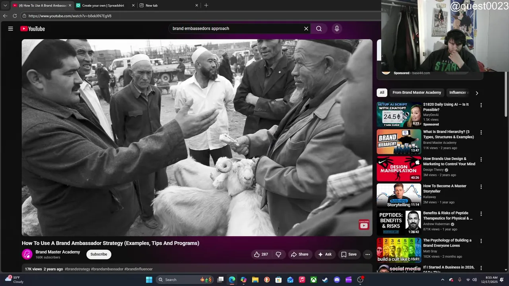The image size is (509, 286).
Task: Open more actions ellipsis beside Save
Action: (367, 254)
